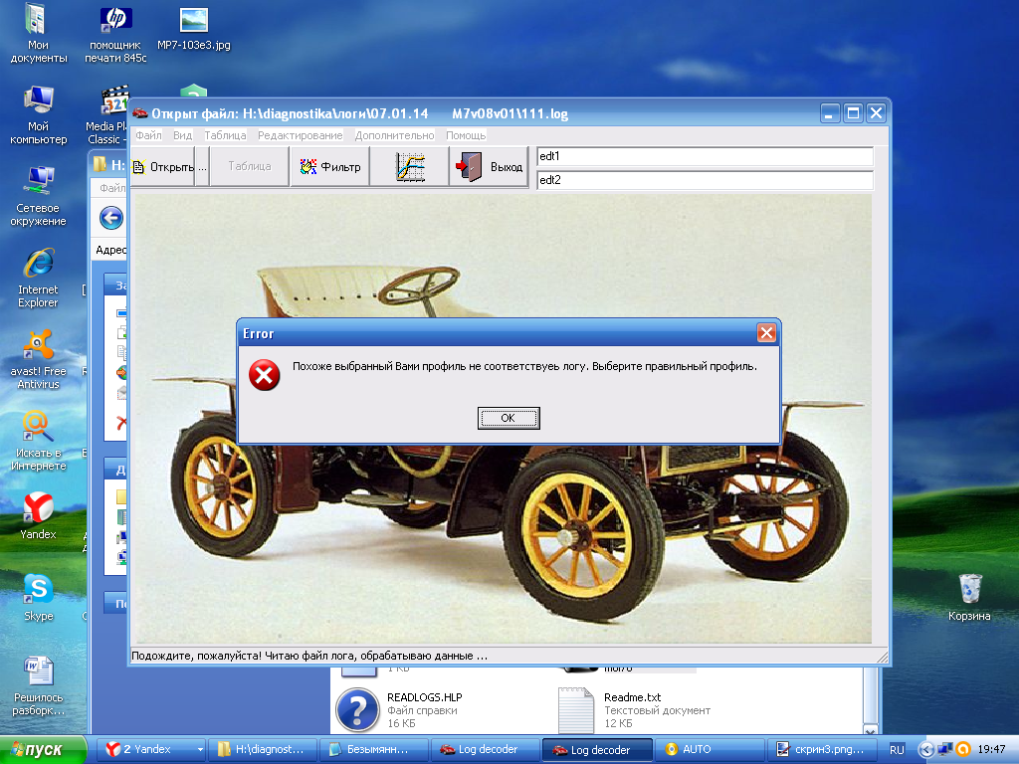Launch Internet Explorer from the desktop
The height and width of the screenshot is (764, 1019).
coord(38,278)
